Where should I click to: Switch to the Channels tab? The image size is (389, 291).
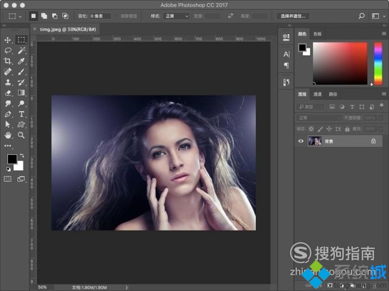pos(317,94)
